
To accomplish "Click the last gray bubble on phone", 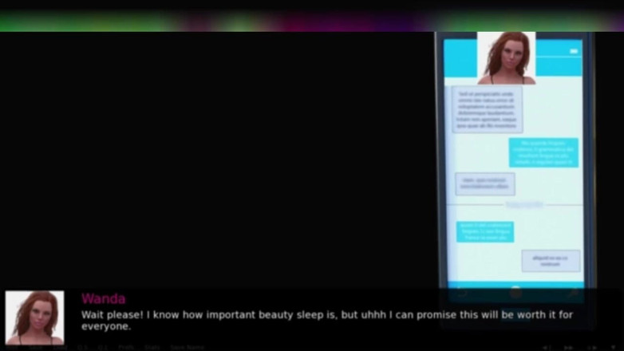I will tap(551, 261).
